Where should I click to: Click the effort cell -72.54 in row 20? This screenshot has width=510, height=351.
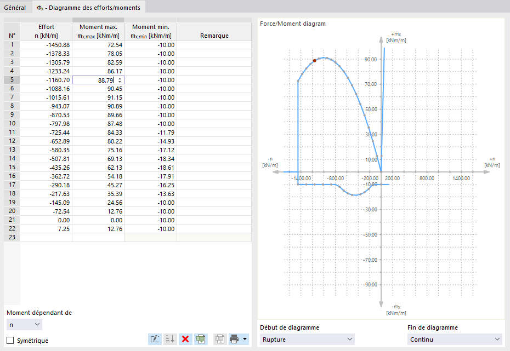46,211
